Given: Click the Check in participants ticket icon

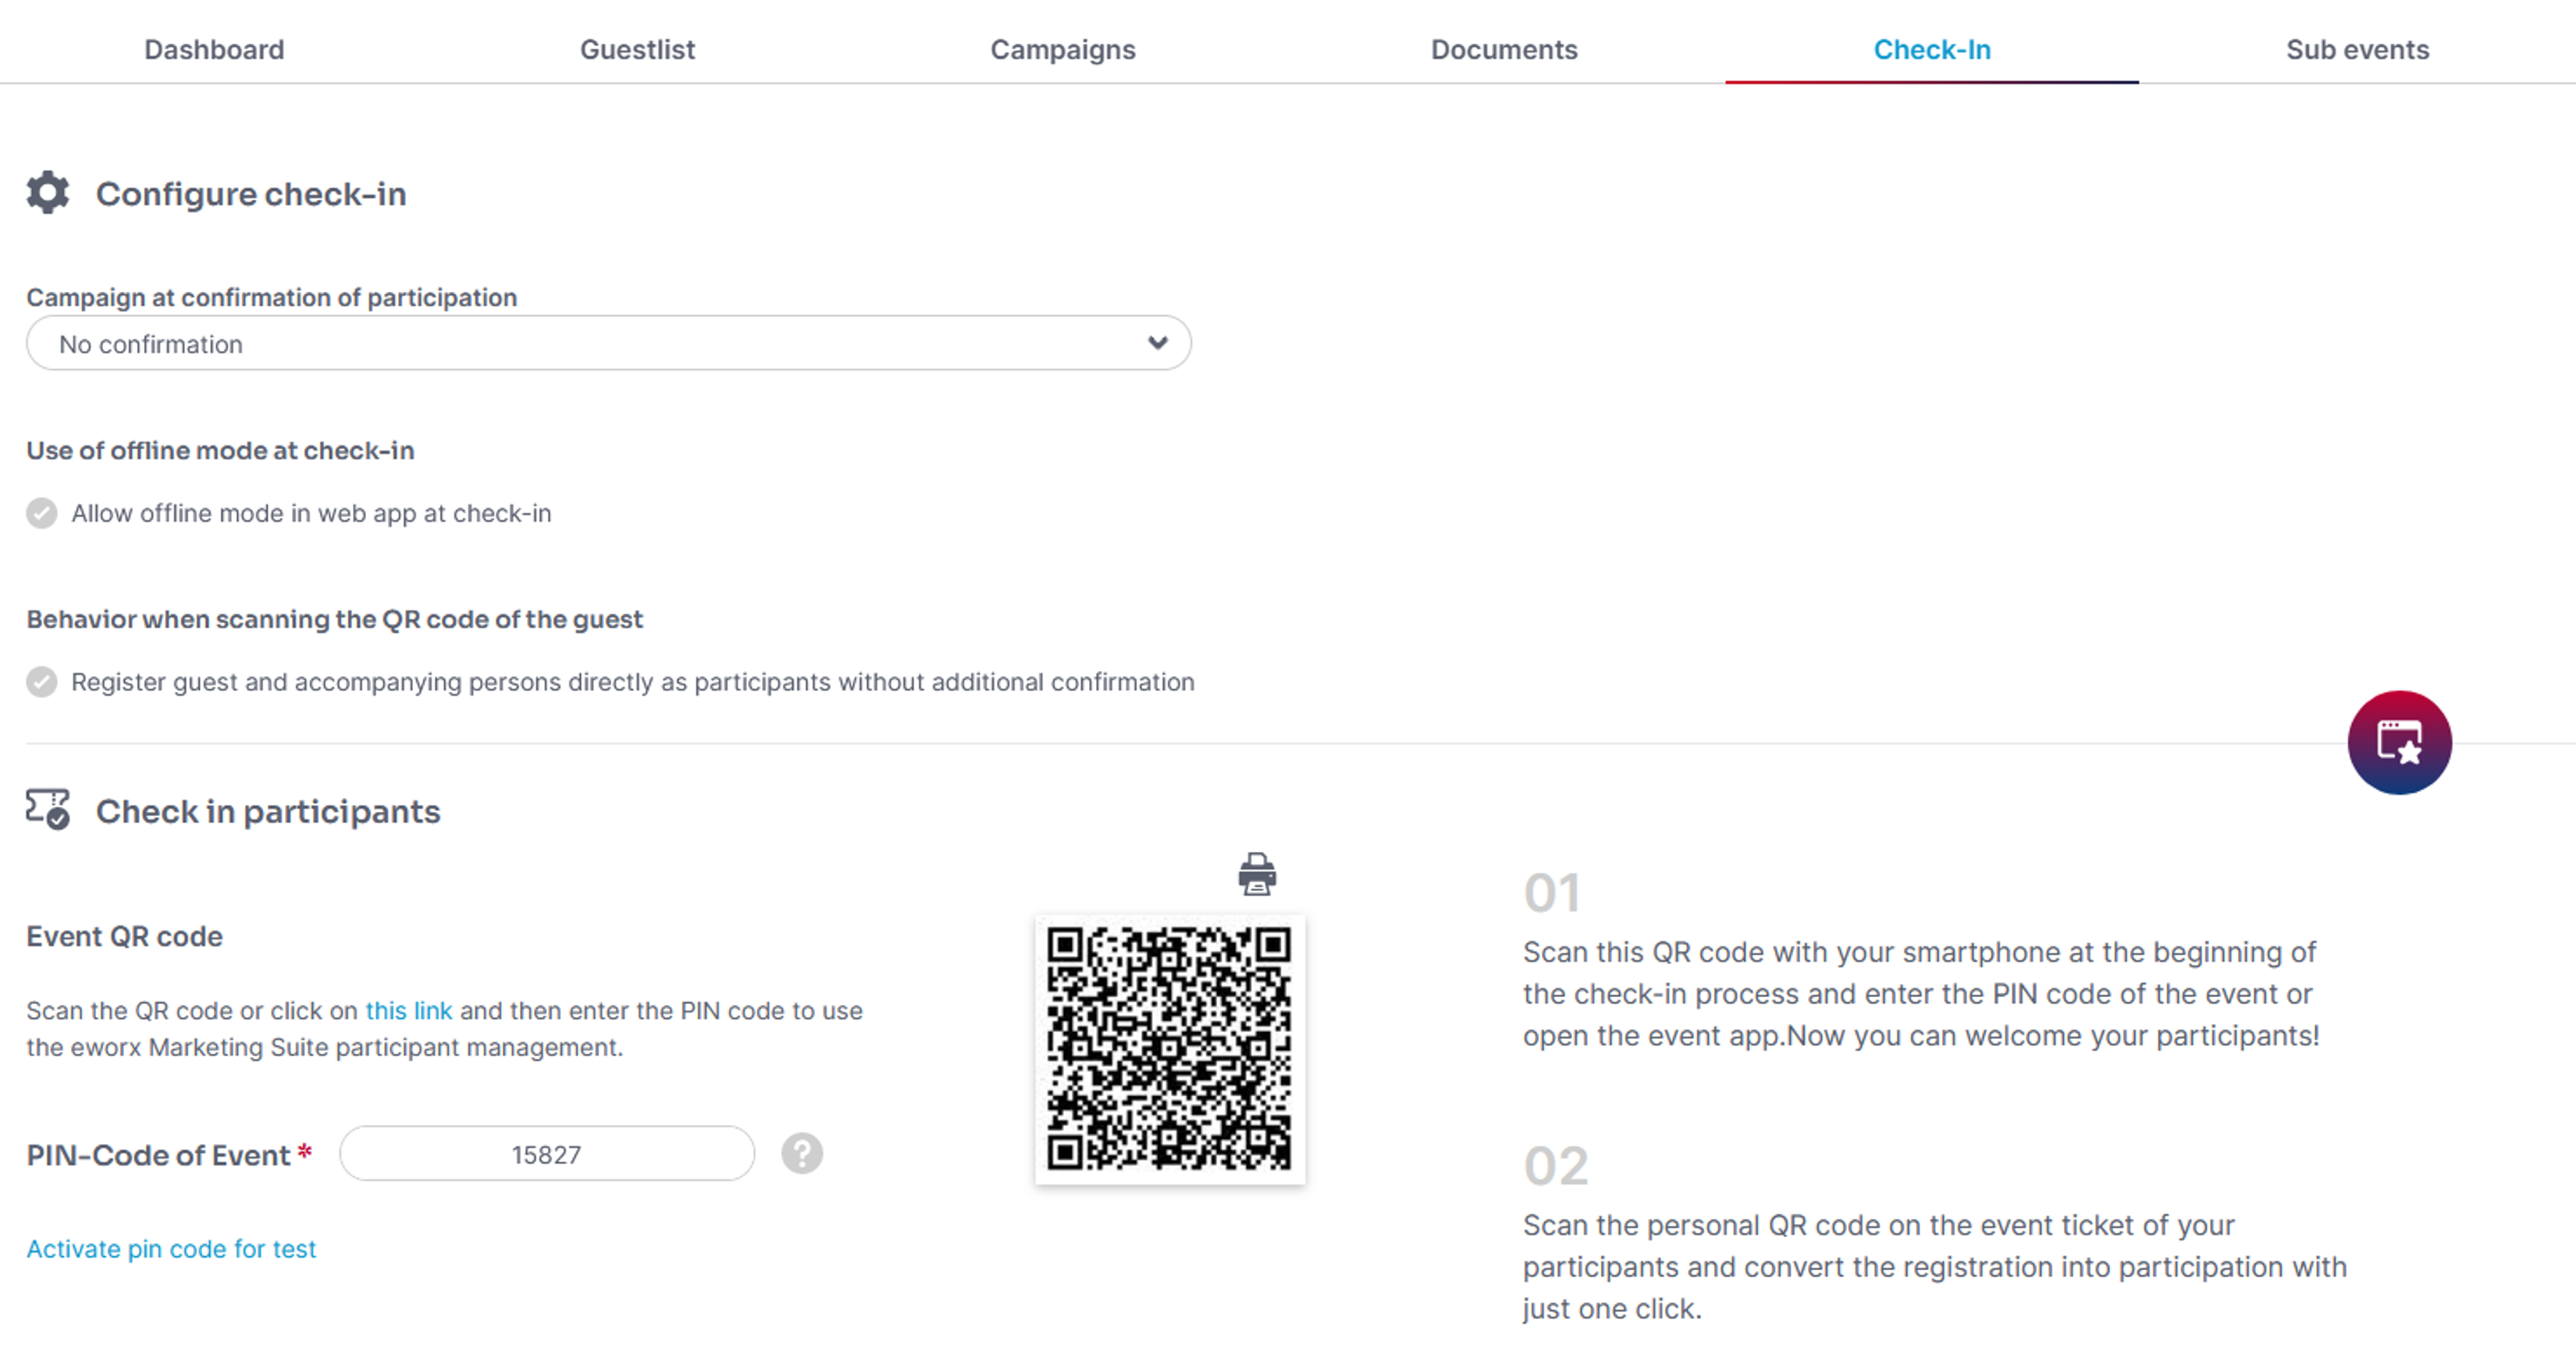Looking at the screenshot, I should (48, 810).
